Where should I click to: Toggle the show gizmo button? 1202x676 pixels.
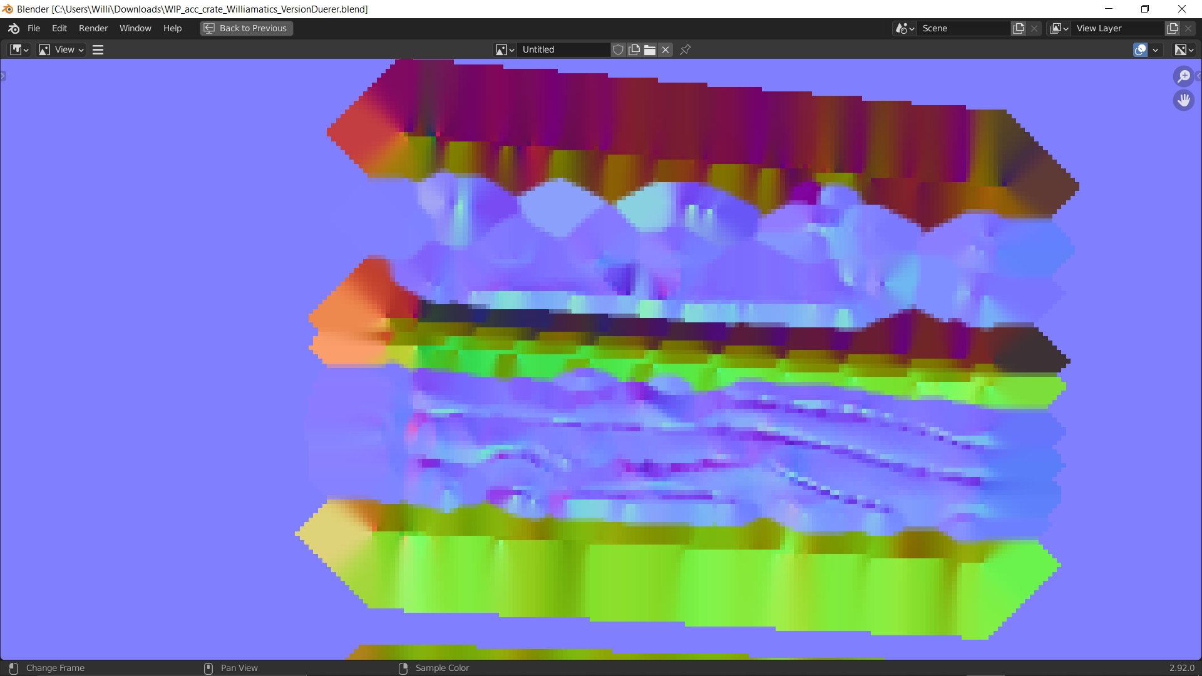point(1140,49)
